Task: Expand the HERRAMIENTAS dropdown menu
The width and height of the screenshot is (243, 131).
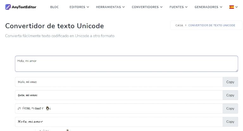Action: point(110,7)
